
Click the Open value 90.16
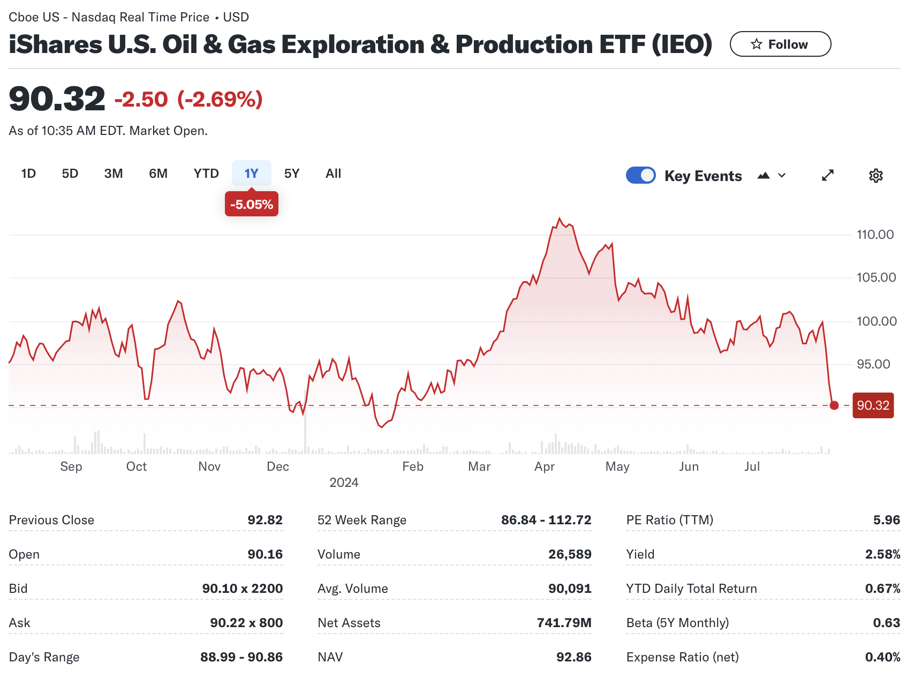[x=265, y=554]
